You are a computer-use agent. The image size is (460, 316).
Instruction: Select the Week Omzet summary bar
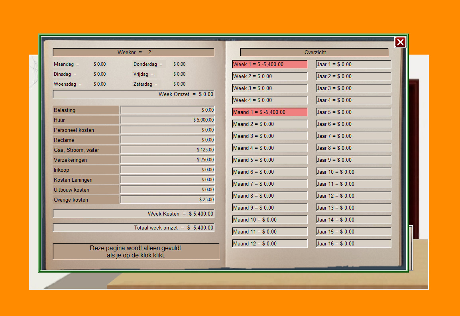pyautogui.click(x=133, y=94)
